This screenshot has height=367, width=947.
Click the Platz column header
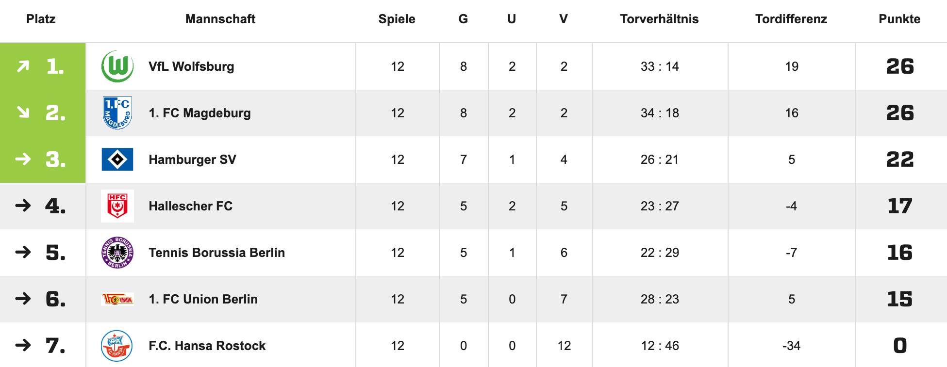pyautogui.click(x=41, y=19)
